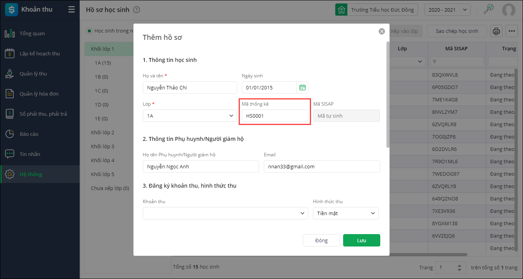523x279 pixels.
Task: Open the Khoản thu dropdown
Action: (x=226, y=213)
